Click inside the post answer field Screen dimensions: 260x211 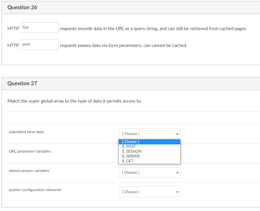point(39,44)
